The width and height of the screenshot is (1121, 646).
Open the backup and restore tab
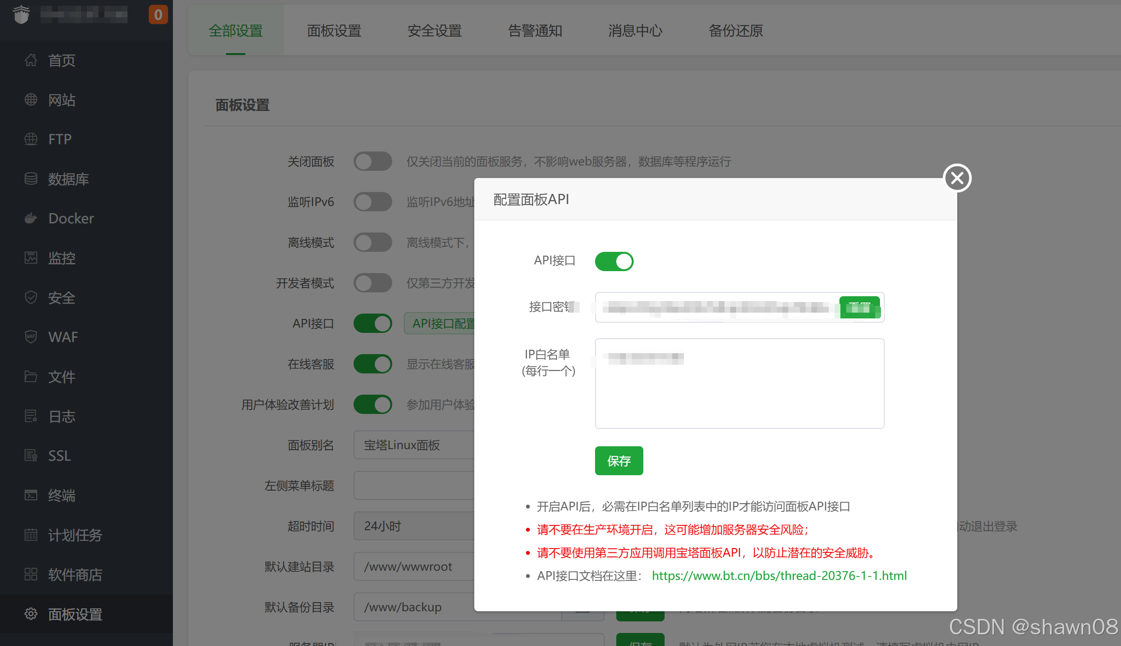click(735, 31)
